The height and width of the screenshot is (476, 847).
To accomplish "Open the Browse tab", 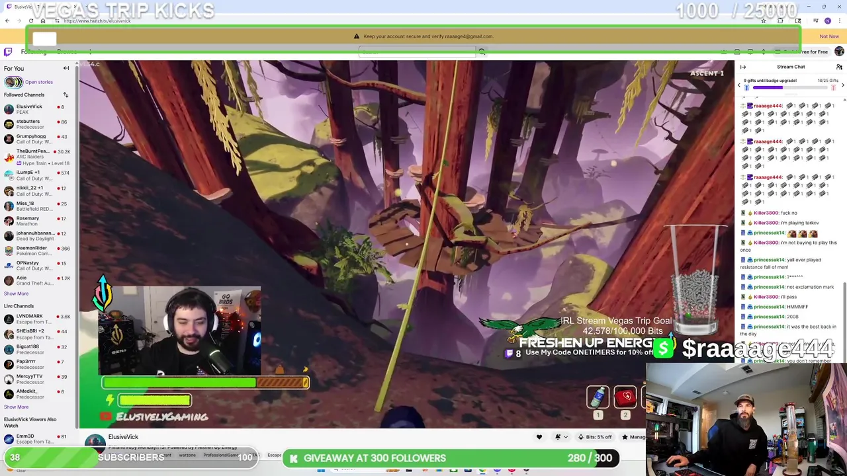I will click(x=67, y=52).
